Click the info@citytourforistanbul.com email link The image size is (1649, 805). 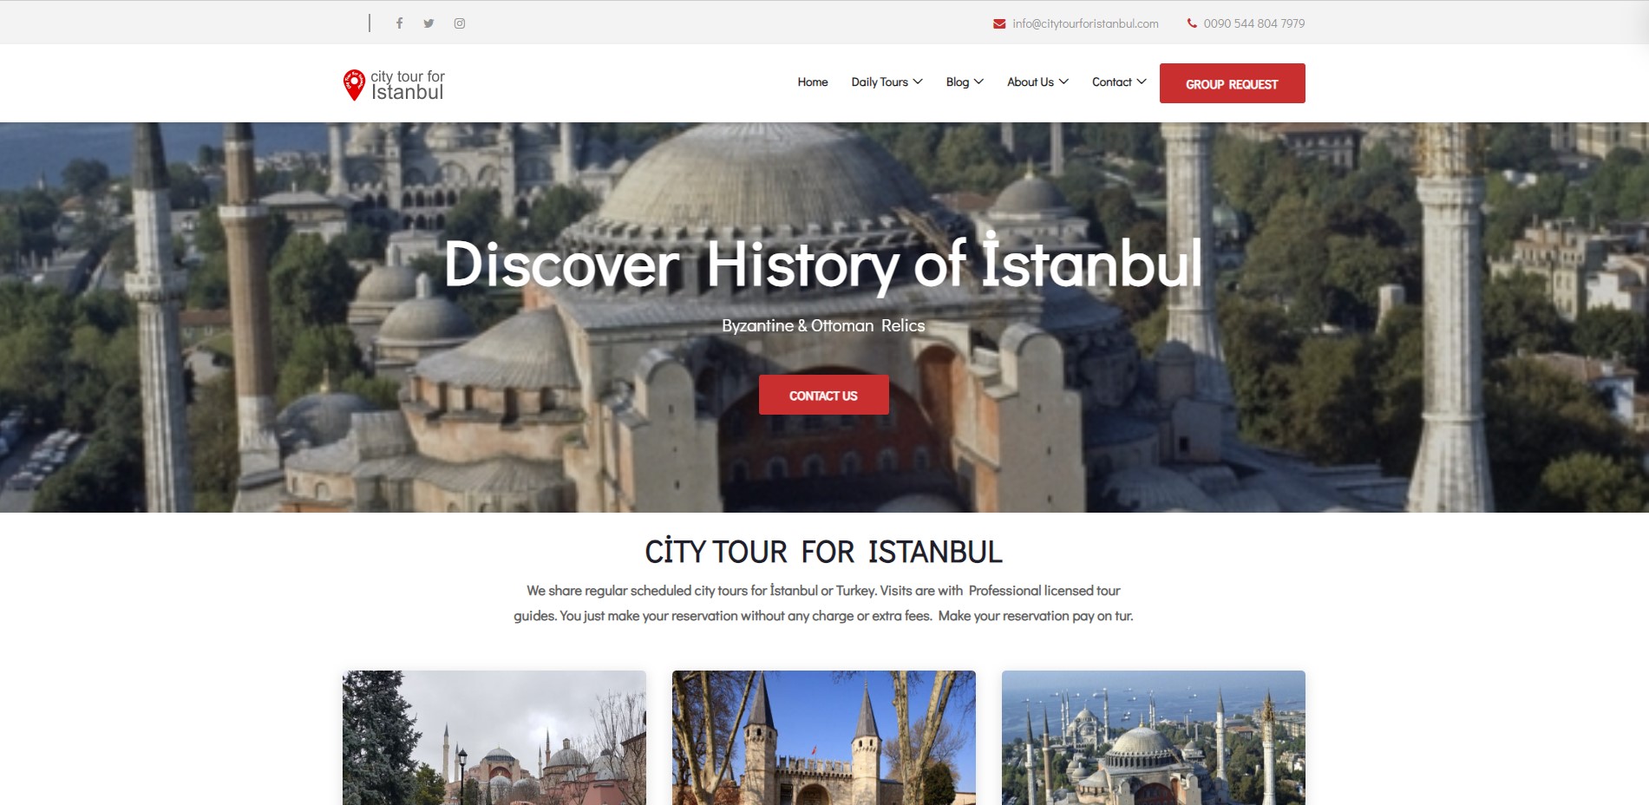[x=1085, y=23]
